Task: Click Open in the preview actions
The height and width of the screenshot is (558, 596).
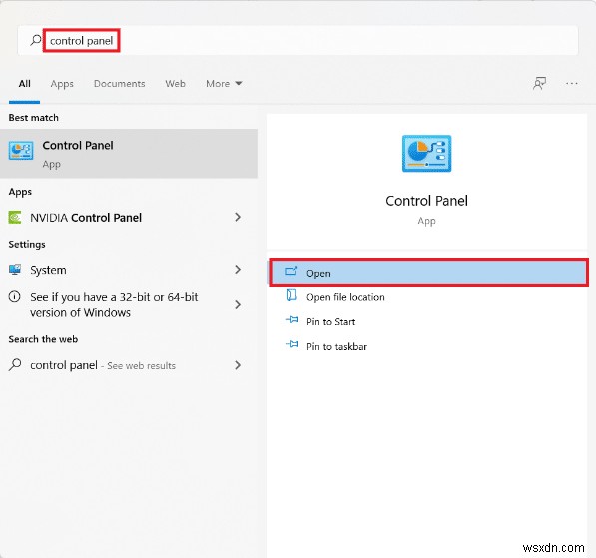Action: 428,273
